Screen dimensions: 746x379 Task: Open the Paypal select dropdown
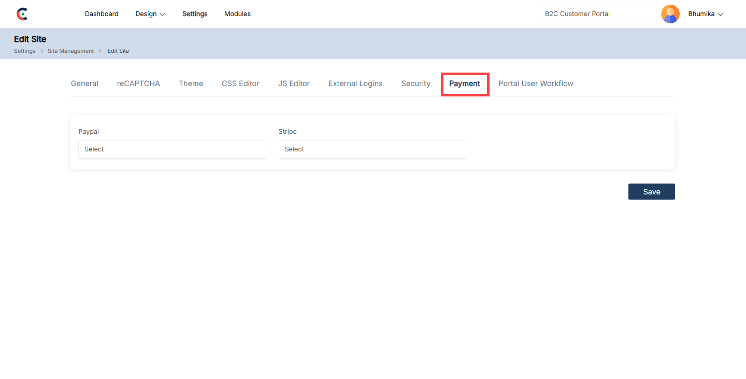[x=173, y=149]
